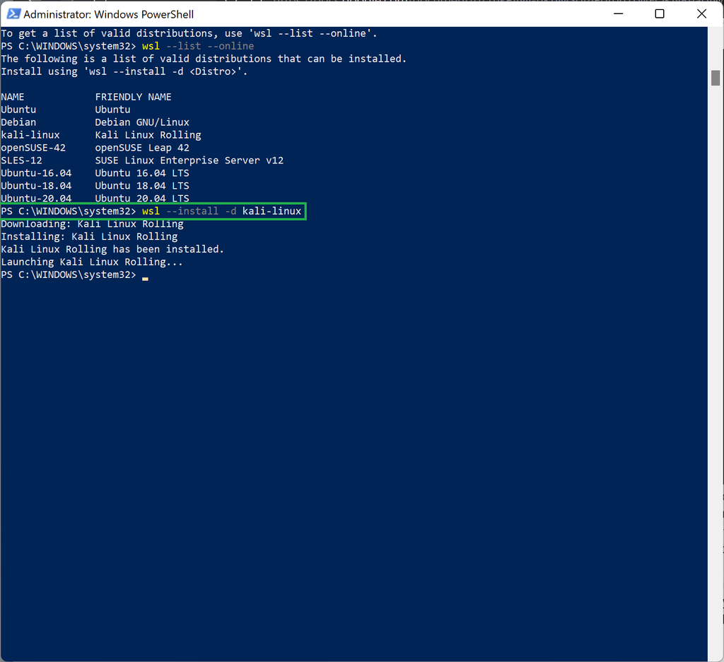Place cursor at the active PowerShell prompt
The image size is (724, 662).
pos(144,277)
